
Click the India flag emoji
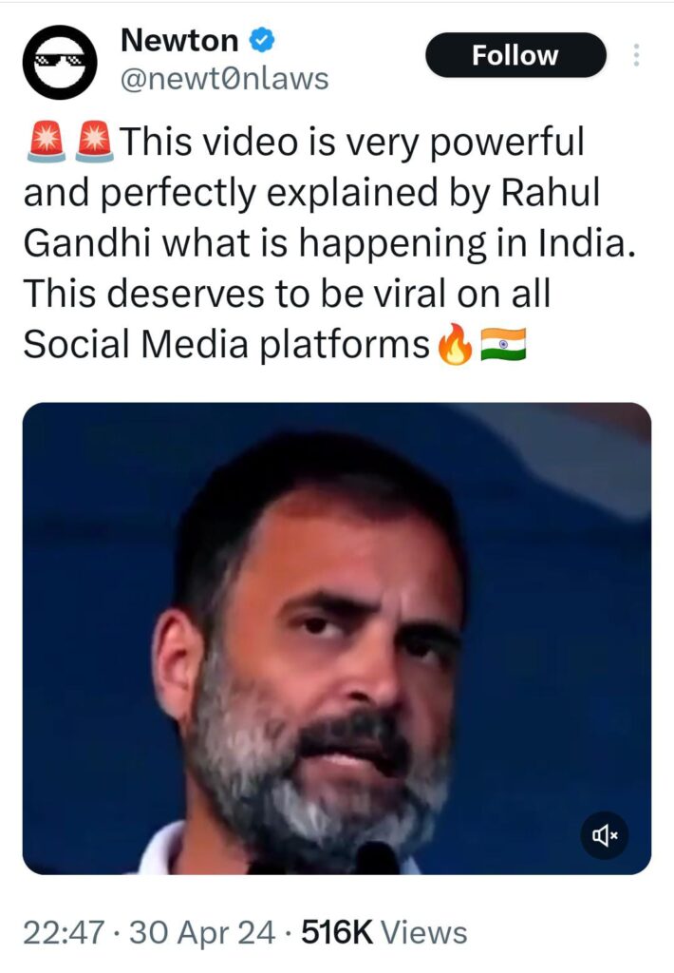point(502,346)
